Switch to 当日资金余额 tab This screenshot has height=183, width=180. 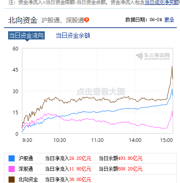(73, 35)
